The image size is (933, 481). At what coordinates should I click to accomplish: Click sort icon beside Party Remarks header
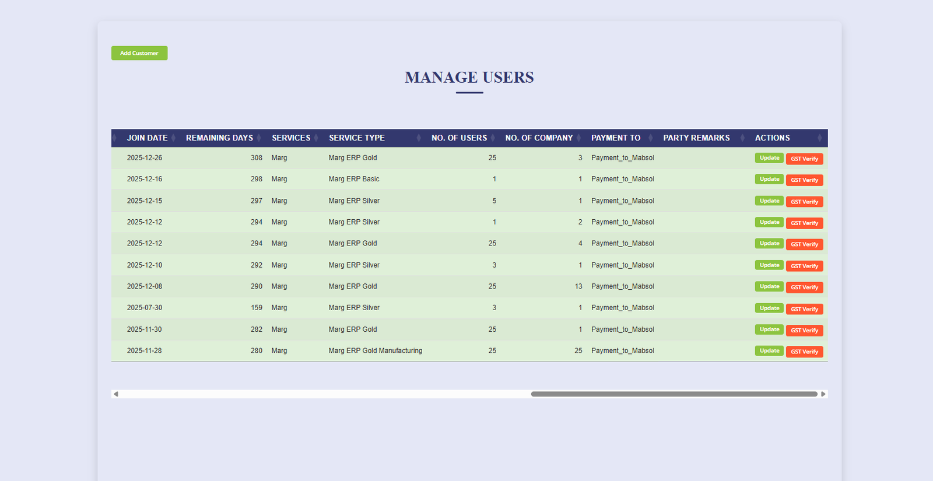pos(742,138)
